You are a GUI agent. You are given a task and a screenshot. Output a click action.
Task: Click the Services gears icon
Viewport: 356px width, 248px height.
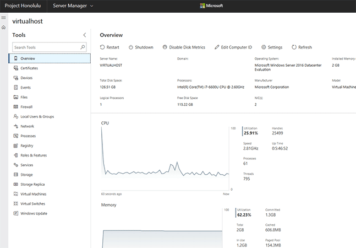click(15, 165)
